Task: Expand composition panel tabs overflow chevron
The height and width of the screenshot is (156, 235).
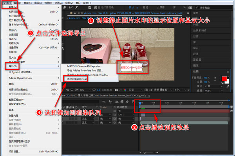Action: 188,13
